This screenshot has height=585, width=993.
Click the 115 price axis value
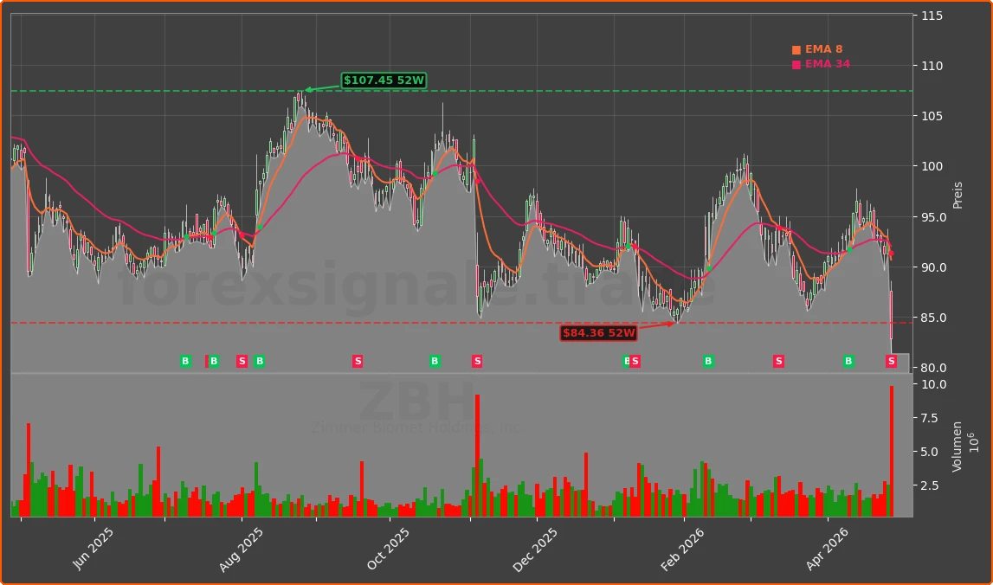tap(931, 16)
